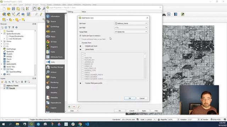This screenshot has height=127, width=227.
Task: Click Apply in Layer Properties
Action: click(144, 111)
